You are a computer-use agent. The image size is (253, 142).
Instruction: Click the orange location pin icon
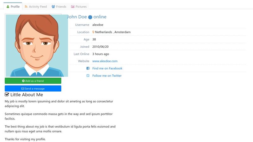93,32
